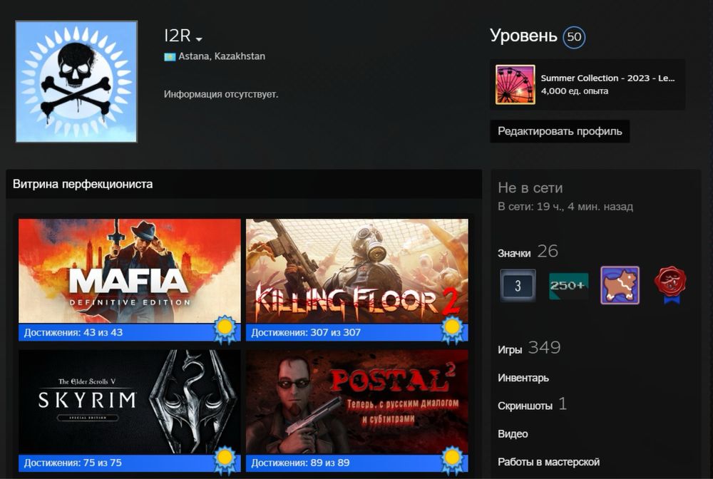The height and width of the screenshot is (479, 713).
Task: Click Достижения: 75 из 75 achievements bar
Action: coord(130,463)
